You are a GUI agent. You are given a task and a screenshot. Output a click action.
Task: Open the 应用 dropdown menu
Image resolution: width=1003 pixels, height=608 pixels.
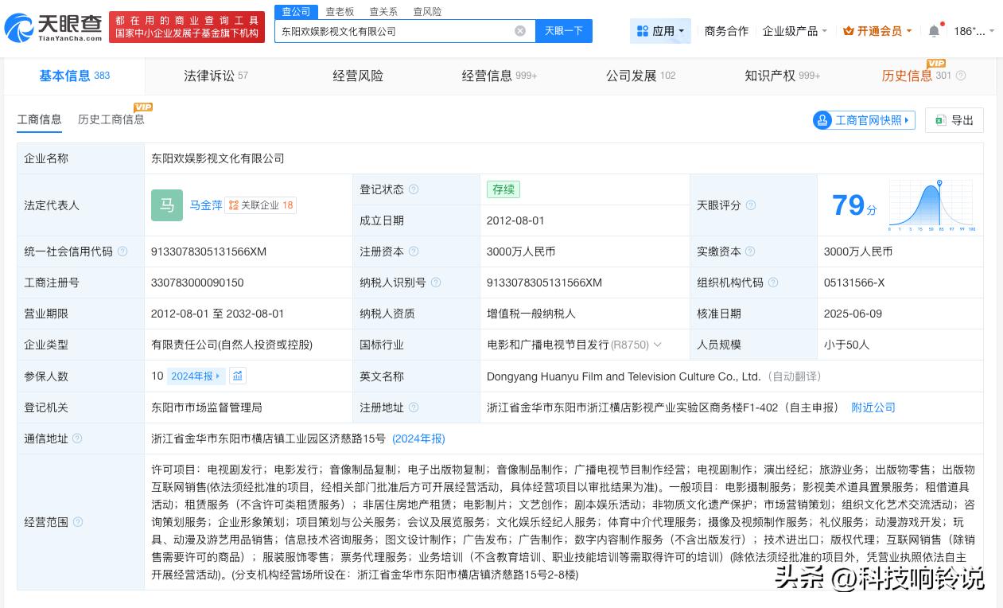pos(660,31)
